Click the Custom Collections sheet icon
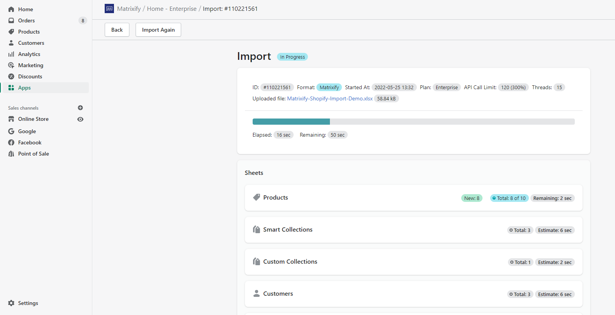Screen dimensions: 615x315 point(257,261)
